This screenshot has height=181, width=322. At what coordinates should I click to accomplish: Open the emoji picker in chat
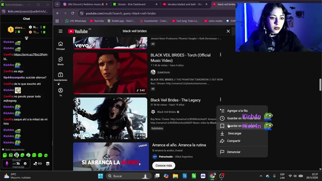(25, 164)
